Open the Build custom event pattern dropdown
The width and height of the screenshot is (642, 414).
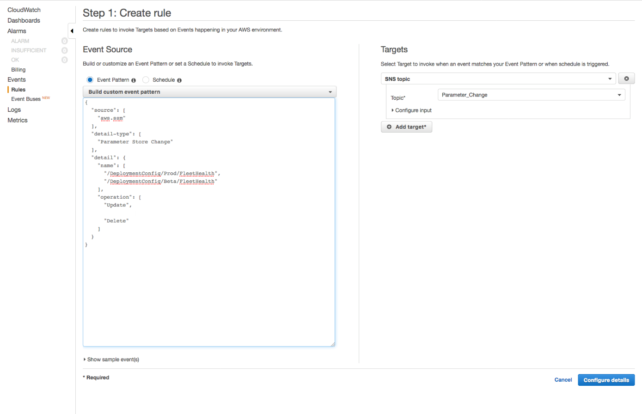[209, 92]
